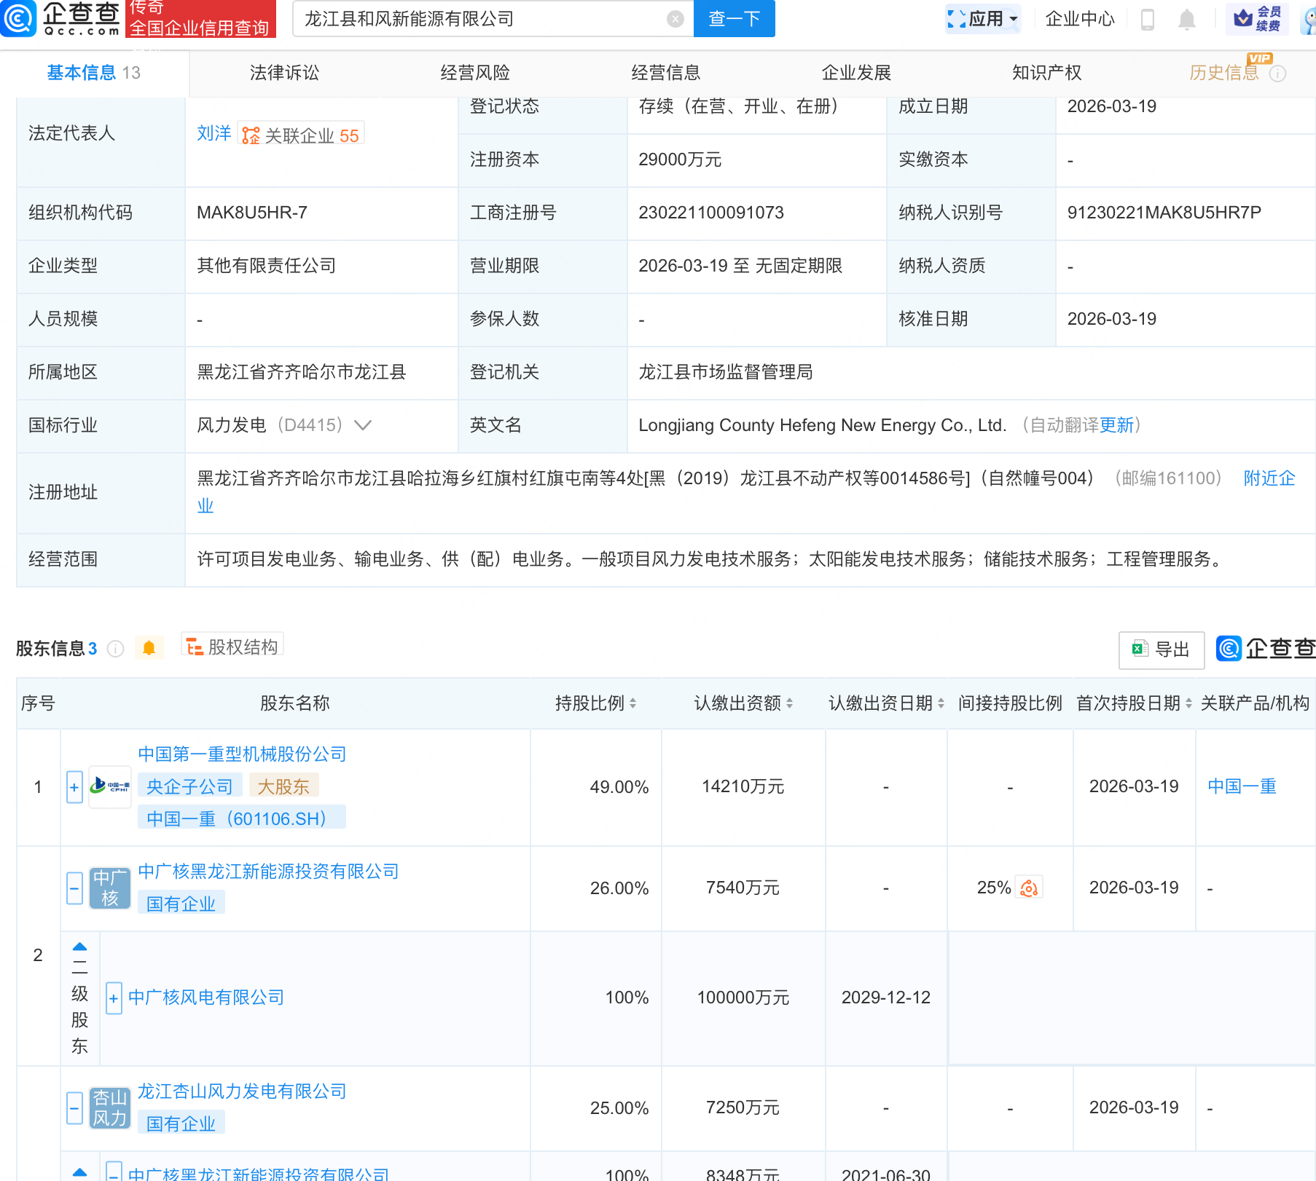Open the 股权结构 equity structure chart
This screenshot has width=1316, height=1181.
click(232, 647)
